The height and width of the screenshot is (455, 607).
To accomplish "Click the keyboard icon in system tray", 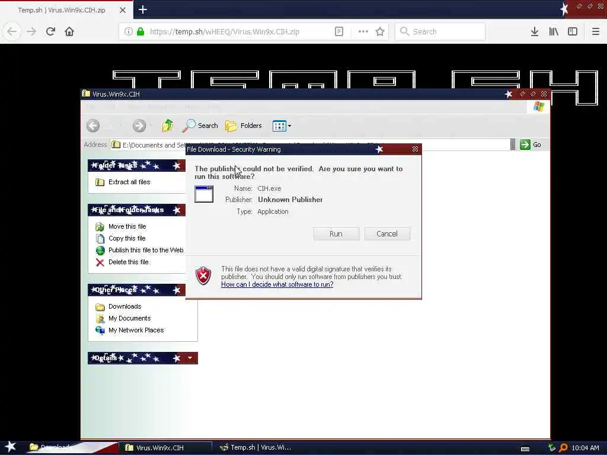I will point(525,449).
